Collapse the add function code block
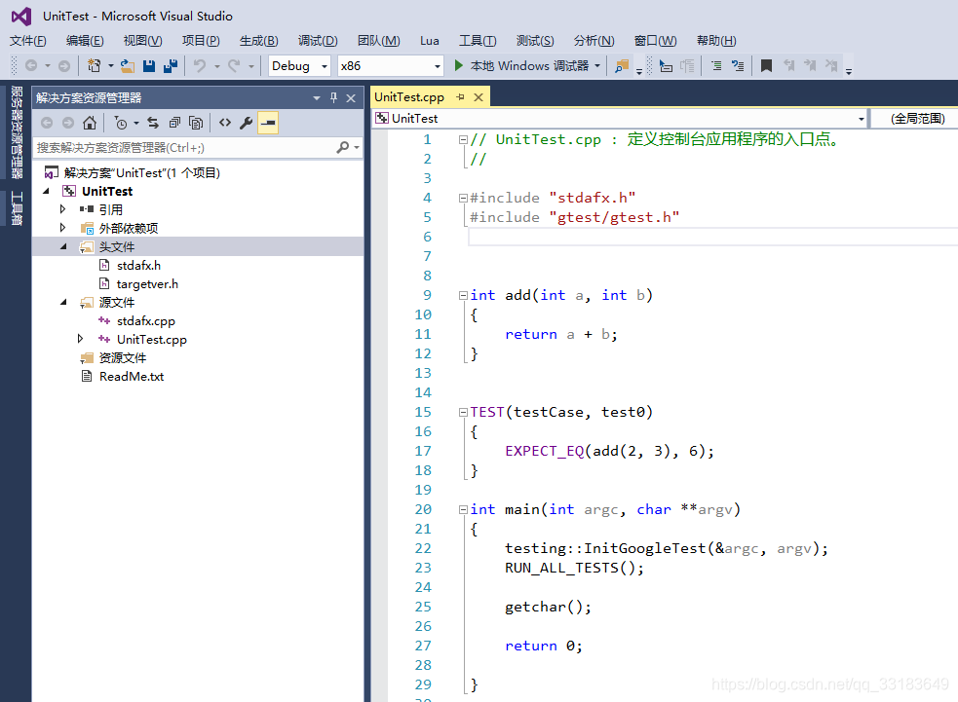The height and width of the screenshot is (702, 958). tap(463, 295)
